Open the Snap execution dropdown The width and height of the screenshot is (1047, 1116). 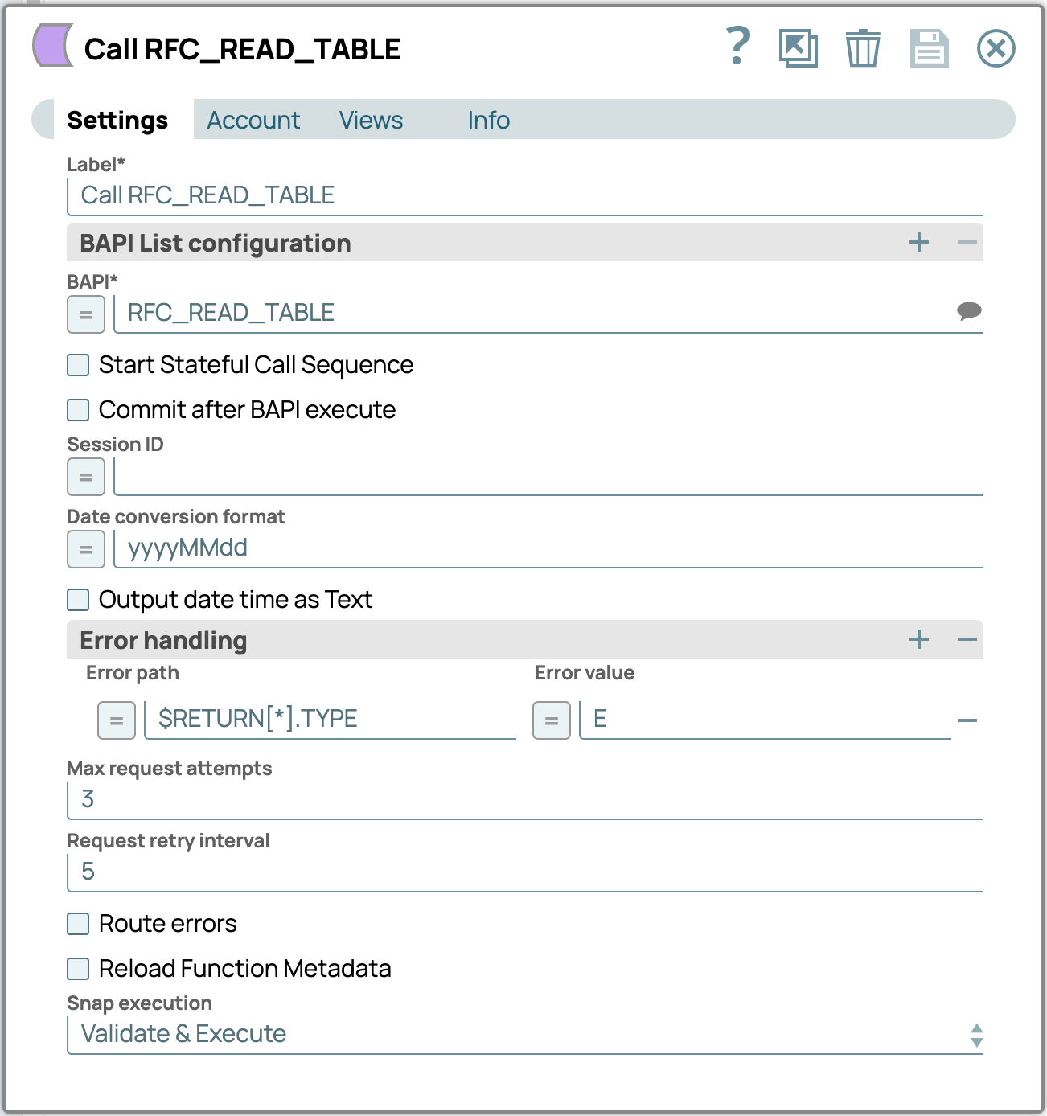pos(524,1034)
